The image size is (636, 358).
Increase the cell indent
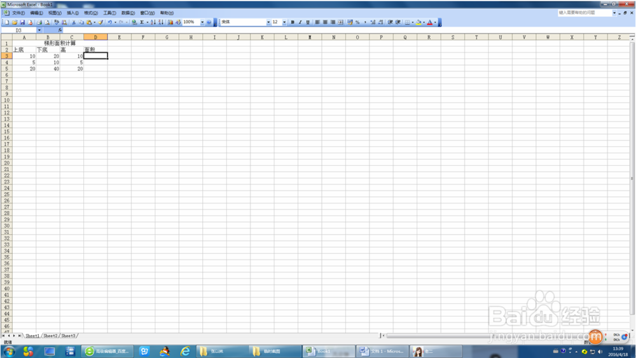click(398, 22)
